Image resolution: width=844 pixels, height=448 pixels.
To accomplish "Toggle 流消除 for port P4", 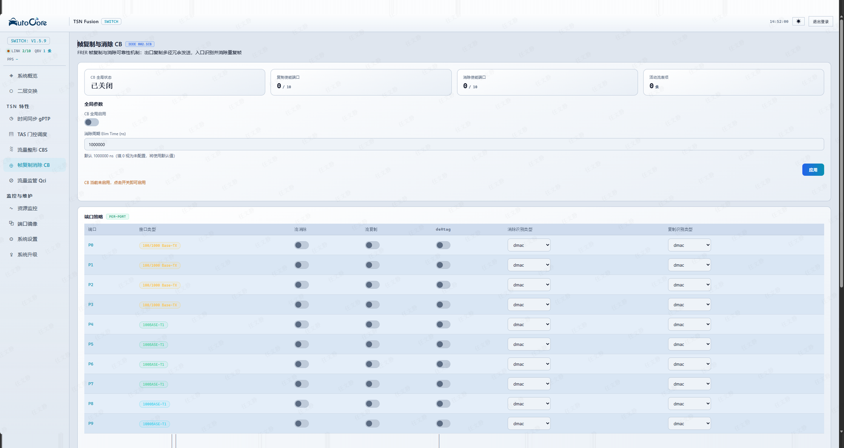I will [x=301, y=324].
